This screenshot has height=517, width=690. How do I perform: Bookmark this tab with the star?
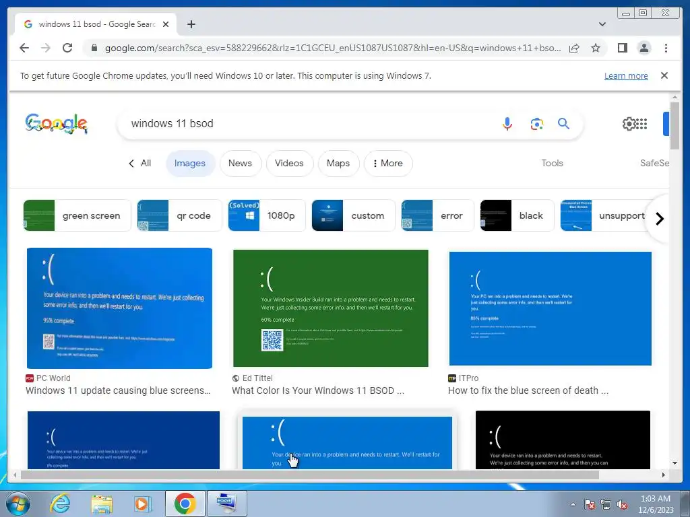[596, 48]
